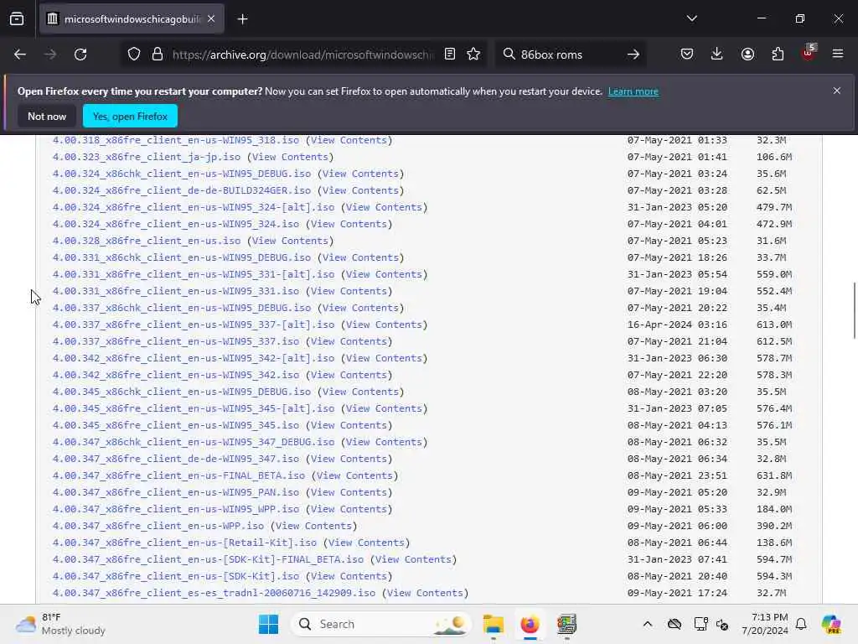
Task: Switch to Firefox in the taskbar
Action: pyautogui.click(x=530, y=624)
